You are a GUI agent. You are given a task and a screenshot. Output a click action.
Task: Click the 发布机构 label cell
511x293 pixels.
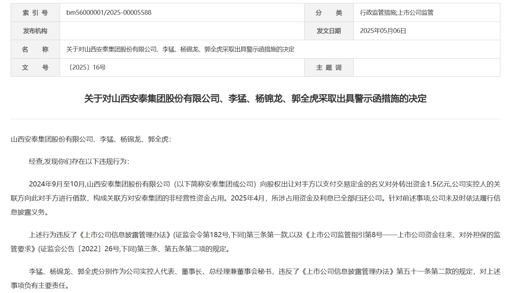[x=35, y=31]
